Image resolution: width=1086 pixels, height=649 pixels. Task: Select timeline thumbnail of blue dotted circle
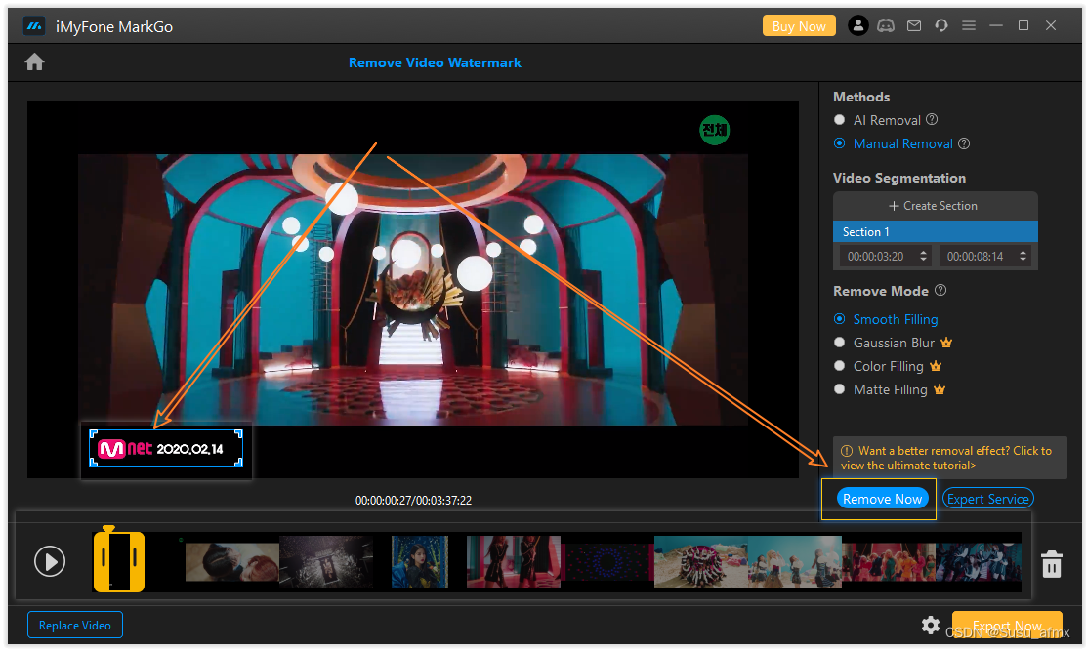pos(606,562)
